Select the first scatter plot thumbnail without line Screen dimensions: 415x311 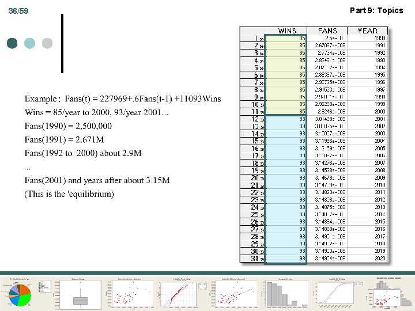(130, 294)
